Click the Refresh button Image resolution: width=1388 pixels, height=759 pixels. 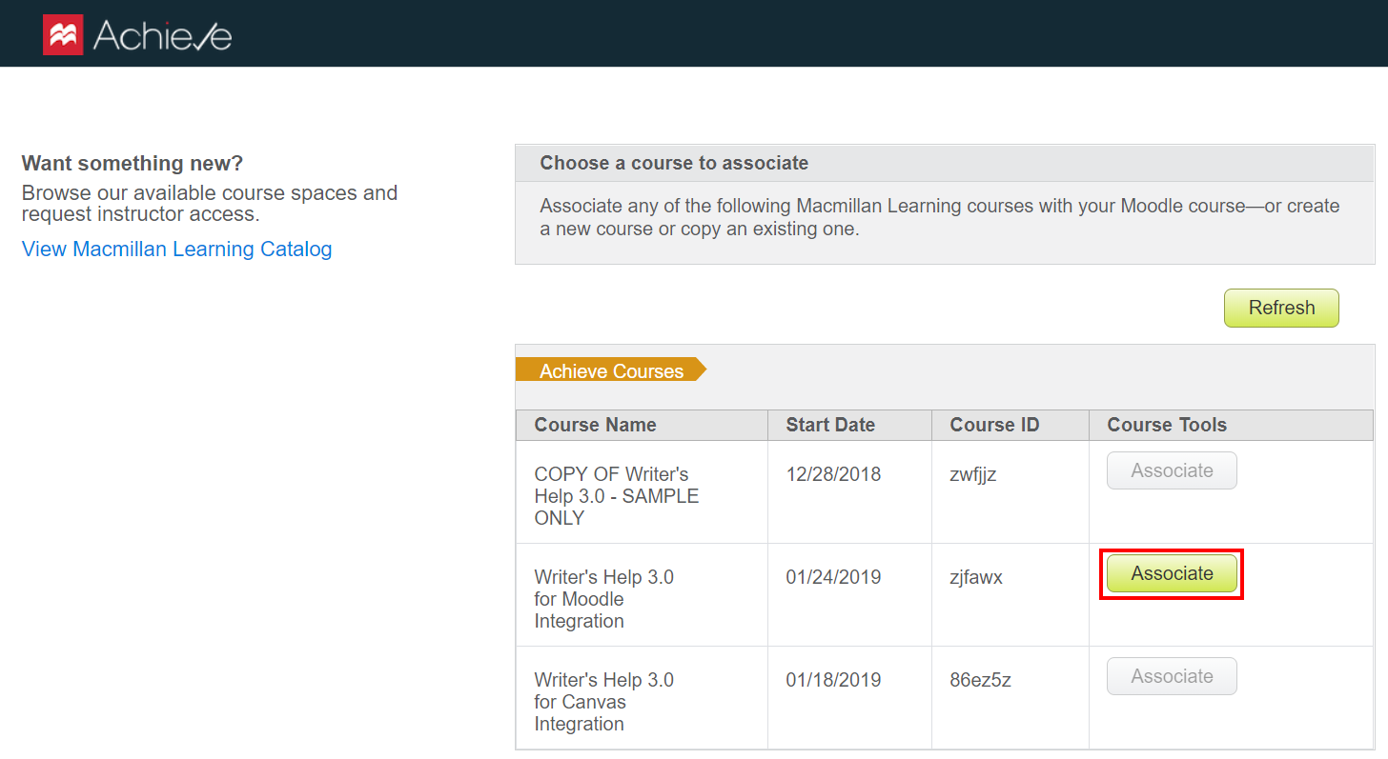pos(1280,308)
